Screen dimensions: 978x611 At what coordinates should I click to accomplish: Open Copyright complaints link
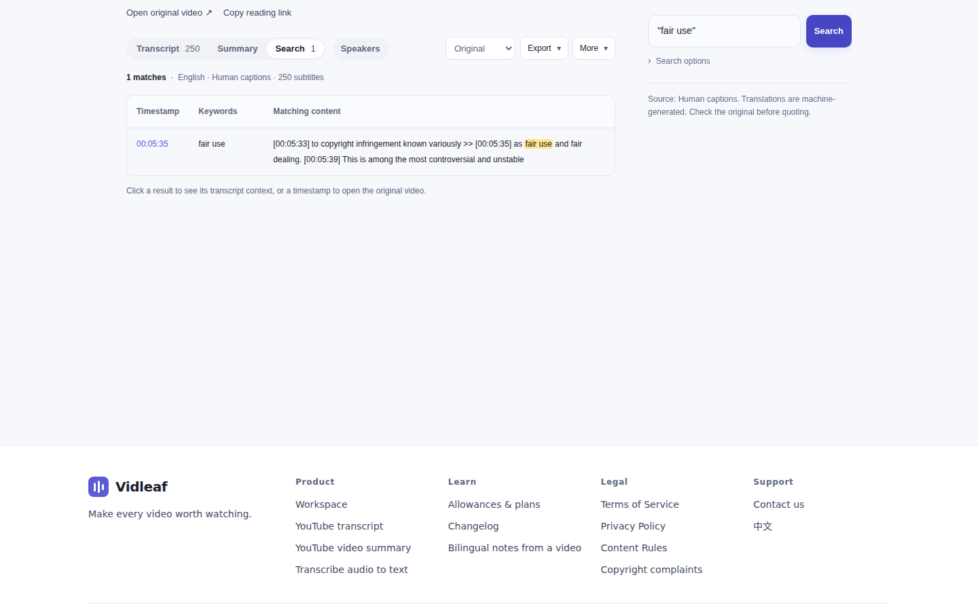(x=651, y=570)
